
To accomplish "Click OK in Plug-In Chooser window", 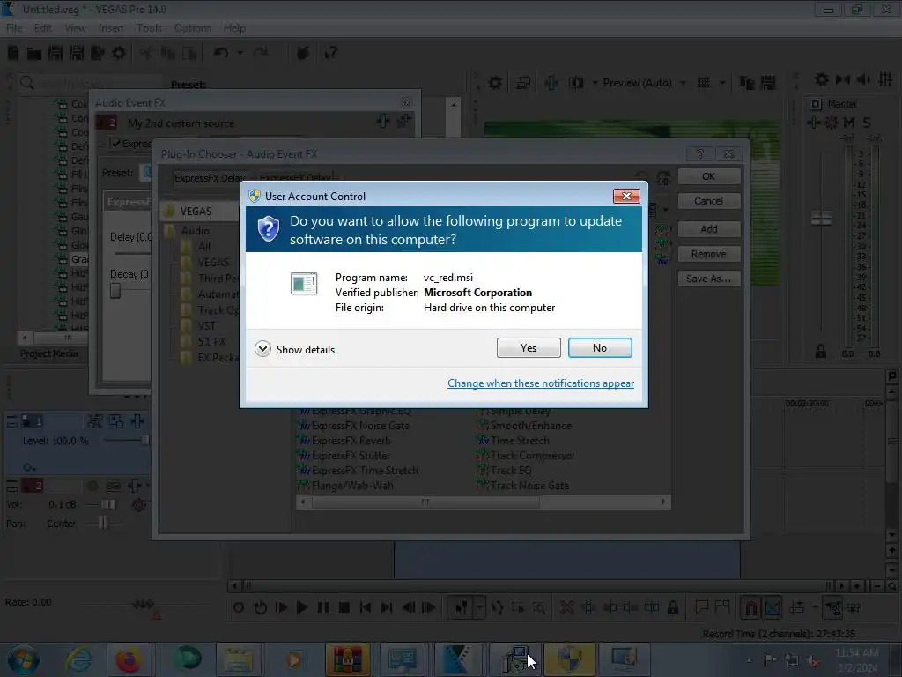I will pos(709,176).
